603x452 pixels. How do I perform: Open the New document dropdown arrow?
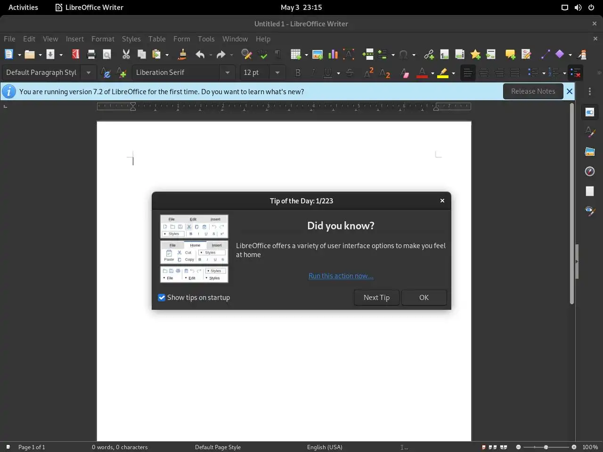(19, 55)
